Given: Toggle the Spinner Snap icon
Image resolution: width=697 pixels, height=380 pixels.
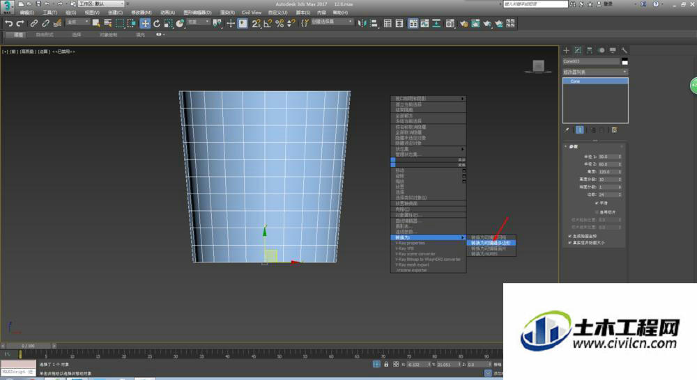Looking at the screenshot, I should pos(291,24).
